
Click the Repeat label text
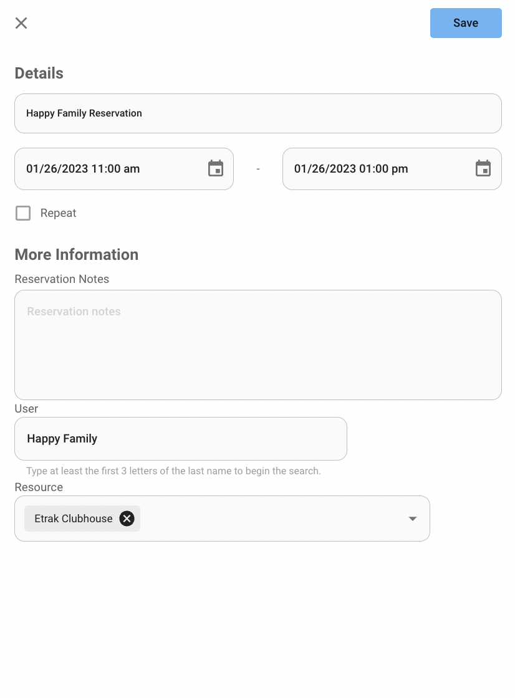point(59,213)
